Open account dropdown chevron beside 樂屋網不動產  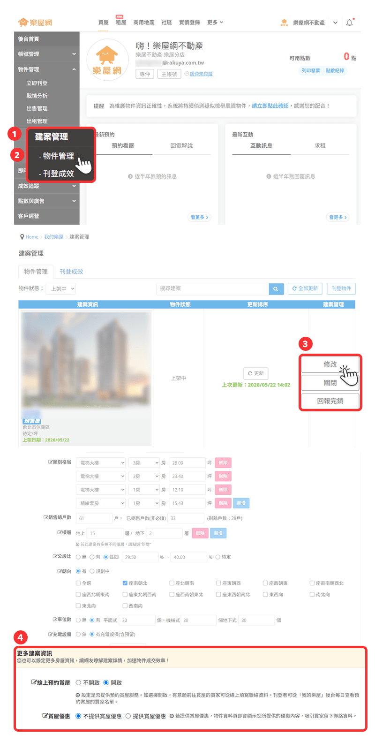coord(335,23)
